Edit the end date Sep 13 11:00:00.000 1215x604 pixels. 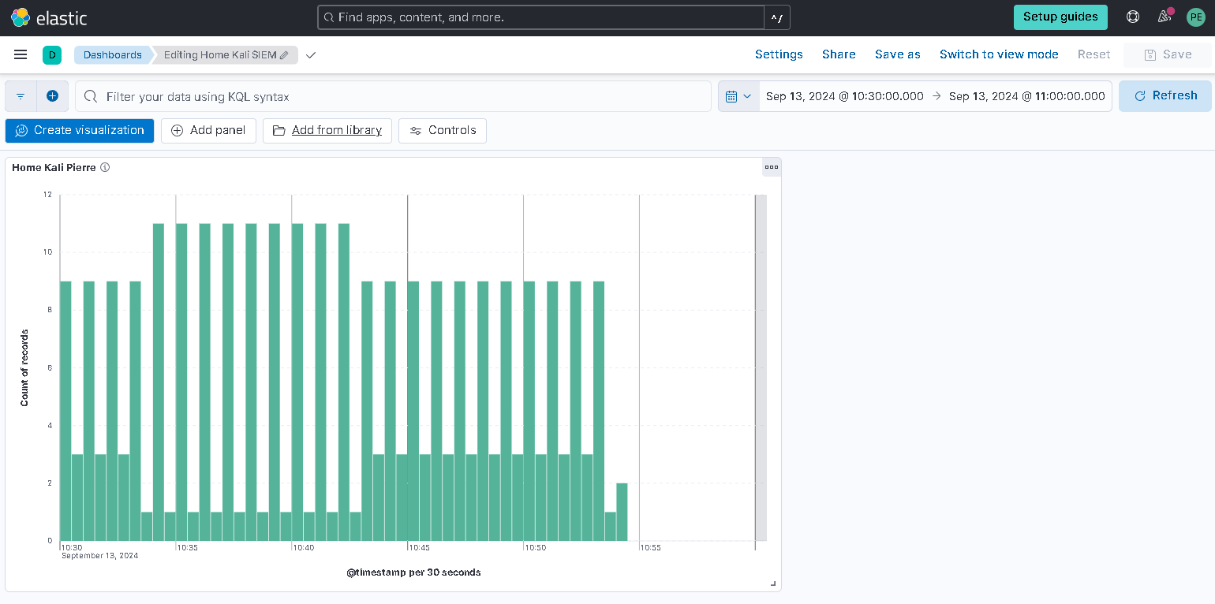point(1027,96)
